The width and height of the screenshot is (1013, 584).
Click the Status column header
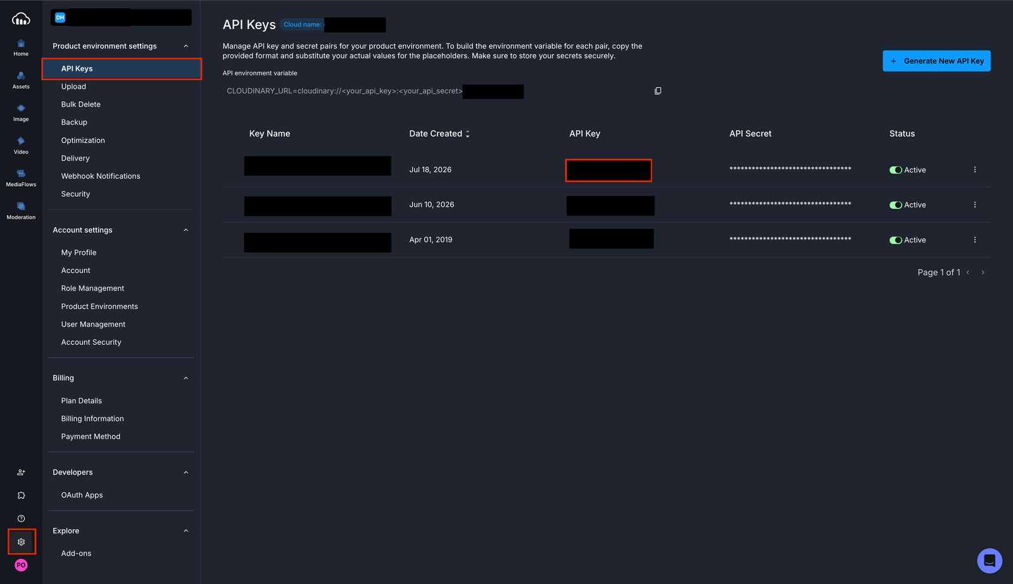coord(902,134)
